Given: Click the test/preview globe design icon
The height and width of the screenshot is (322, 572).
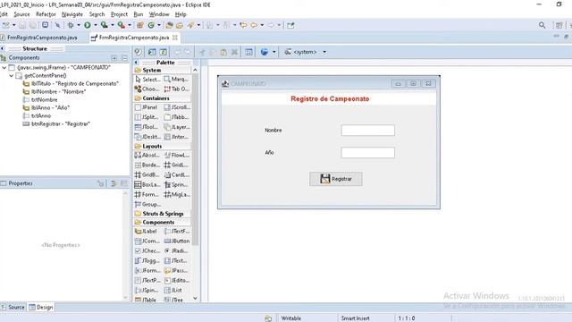Looking at the screenshot, I should point(265,52).
